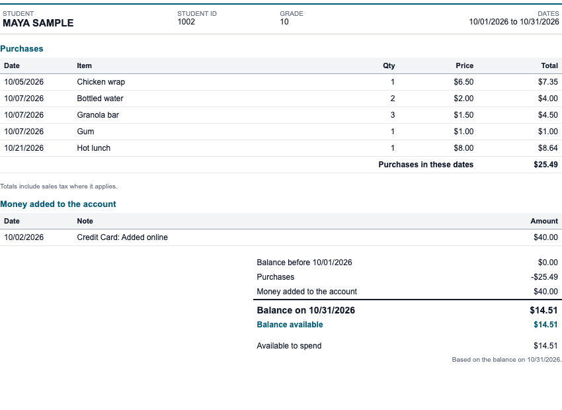Select Credit Card: Added online note
This screenshot has width=562, height=410.
(122, 237)
